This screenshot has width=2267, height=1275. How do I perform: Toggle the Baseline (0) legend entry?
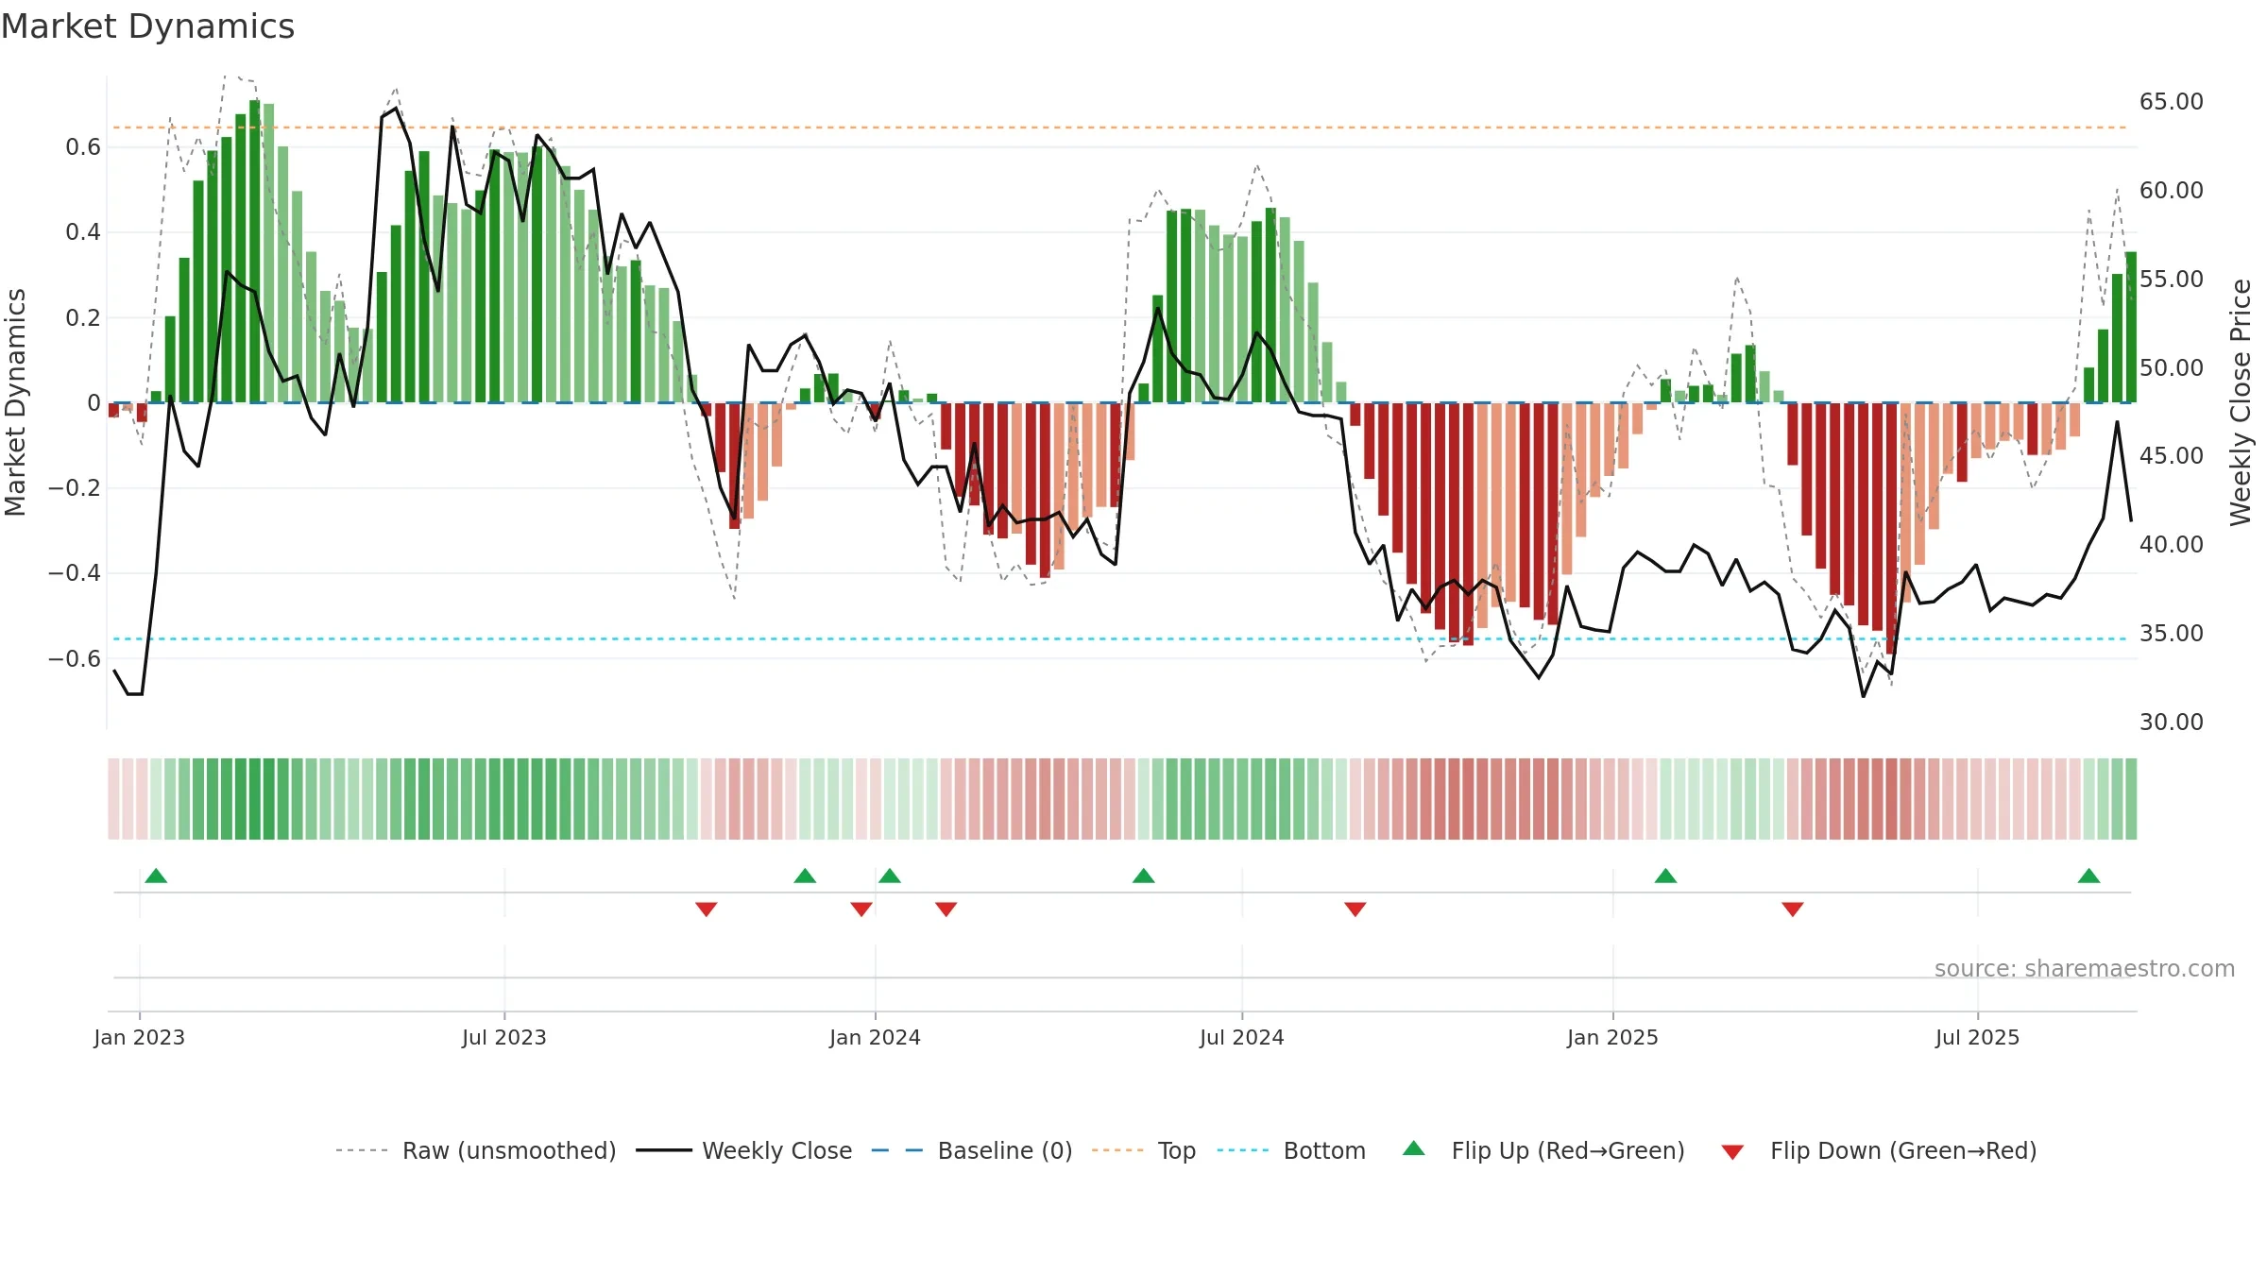(x=971, y=1150)
